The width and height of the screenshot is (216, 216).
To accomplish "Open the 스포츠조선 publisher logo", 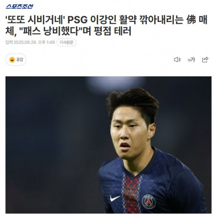I will [x=19, y=6].
